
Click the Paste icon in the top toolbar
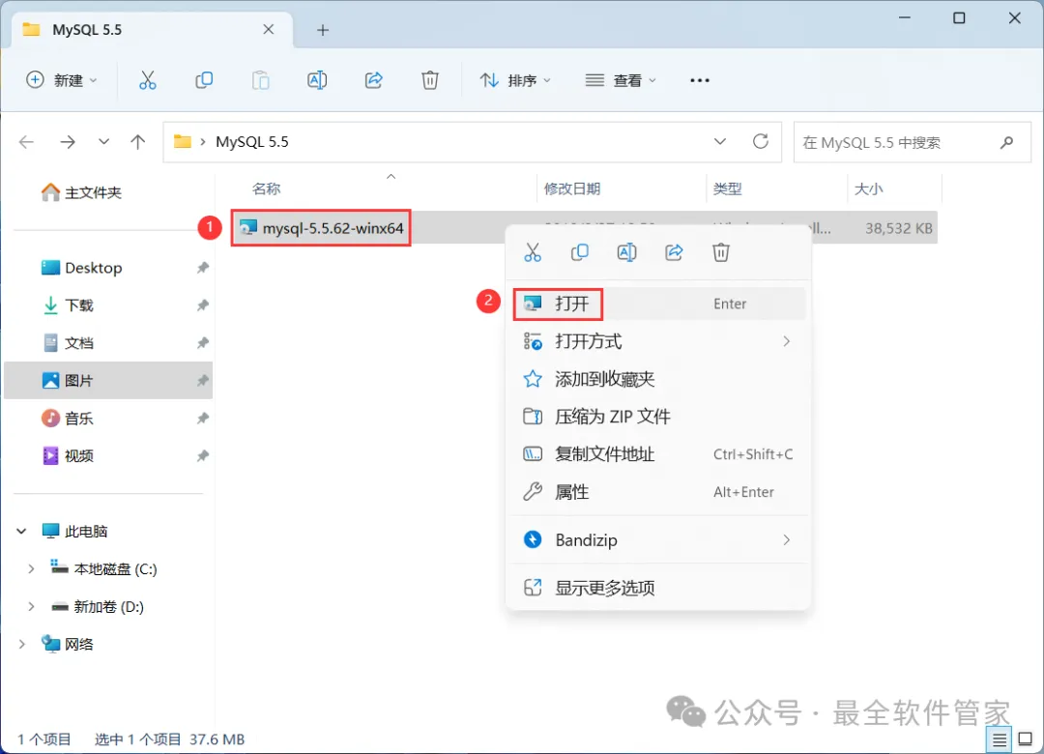(260, 80)
